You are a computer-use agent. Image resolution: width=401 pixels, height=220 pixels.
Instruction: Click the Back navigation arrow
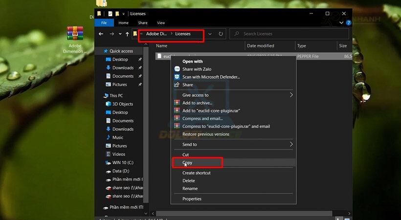click(x=101, y=34)
